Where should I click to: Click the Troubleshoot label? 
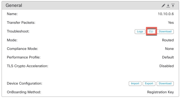click(x=18, y=31)
